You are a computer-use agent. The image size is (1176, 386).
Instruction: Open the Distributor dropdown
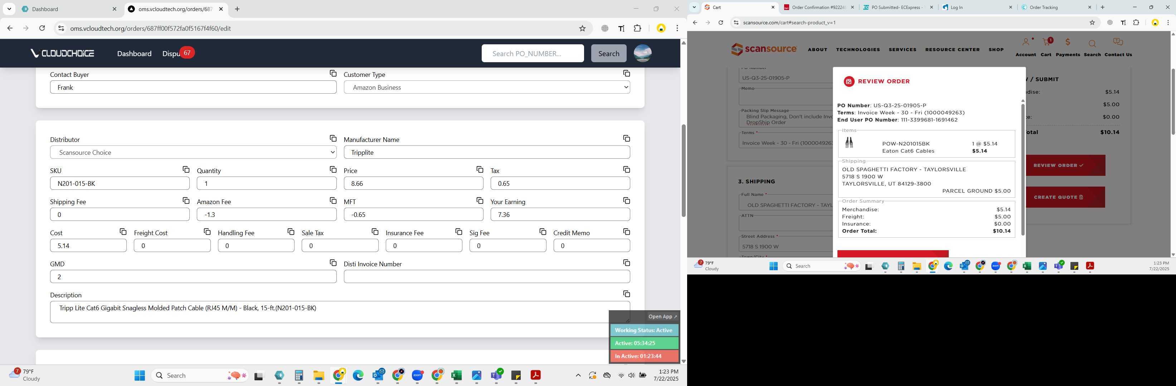tap(193, 153)
